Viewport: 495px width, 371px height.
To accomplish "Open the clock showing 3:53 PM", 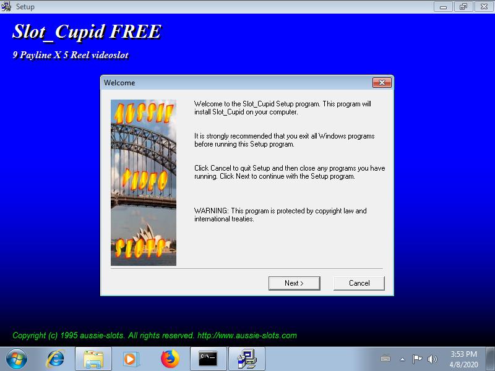I will (x=463, y=359).
